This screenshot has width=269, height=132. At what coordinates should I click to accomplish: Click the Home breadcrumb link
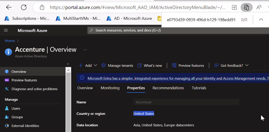[x=10, y=41]
